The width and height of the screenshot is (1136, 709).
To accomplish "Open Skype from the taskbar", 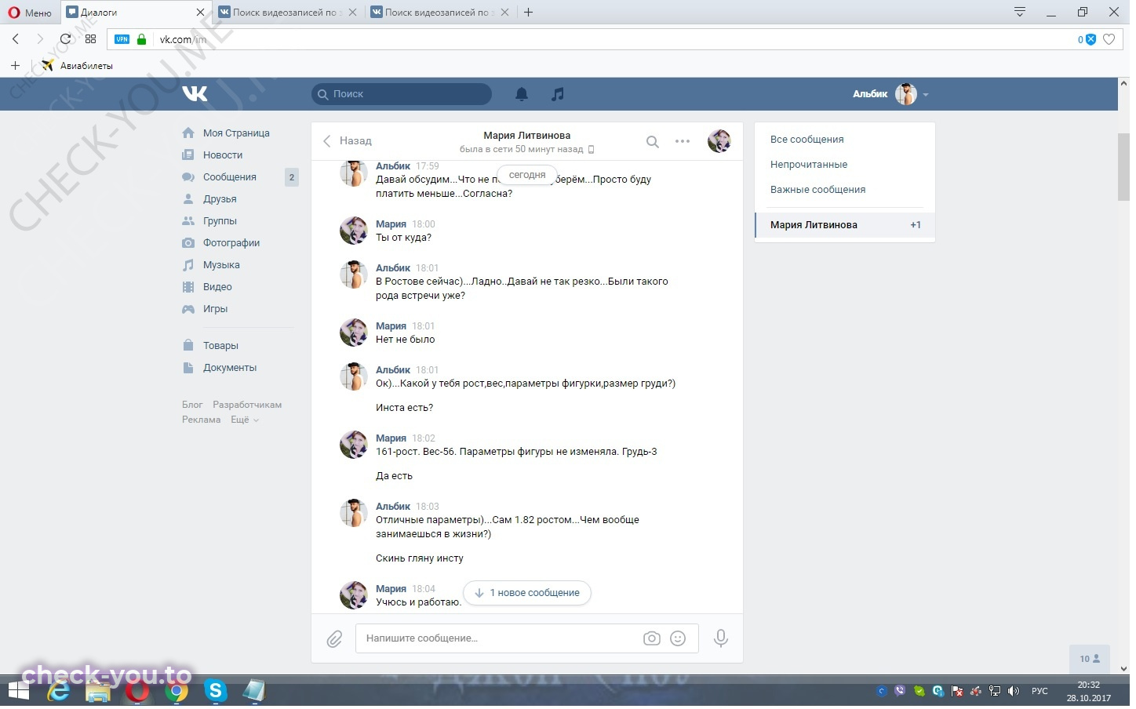I will [215, 692].
